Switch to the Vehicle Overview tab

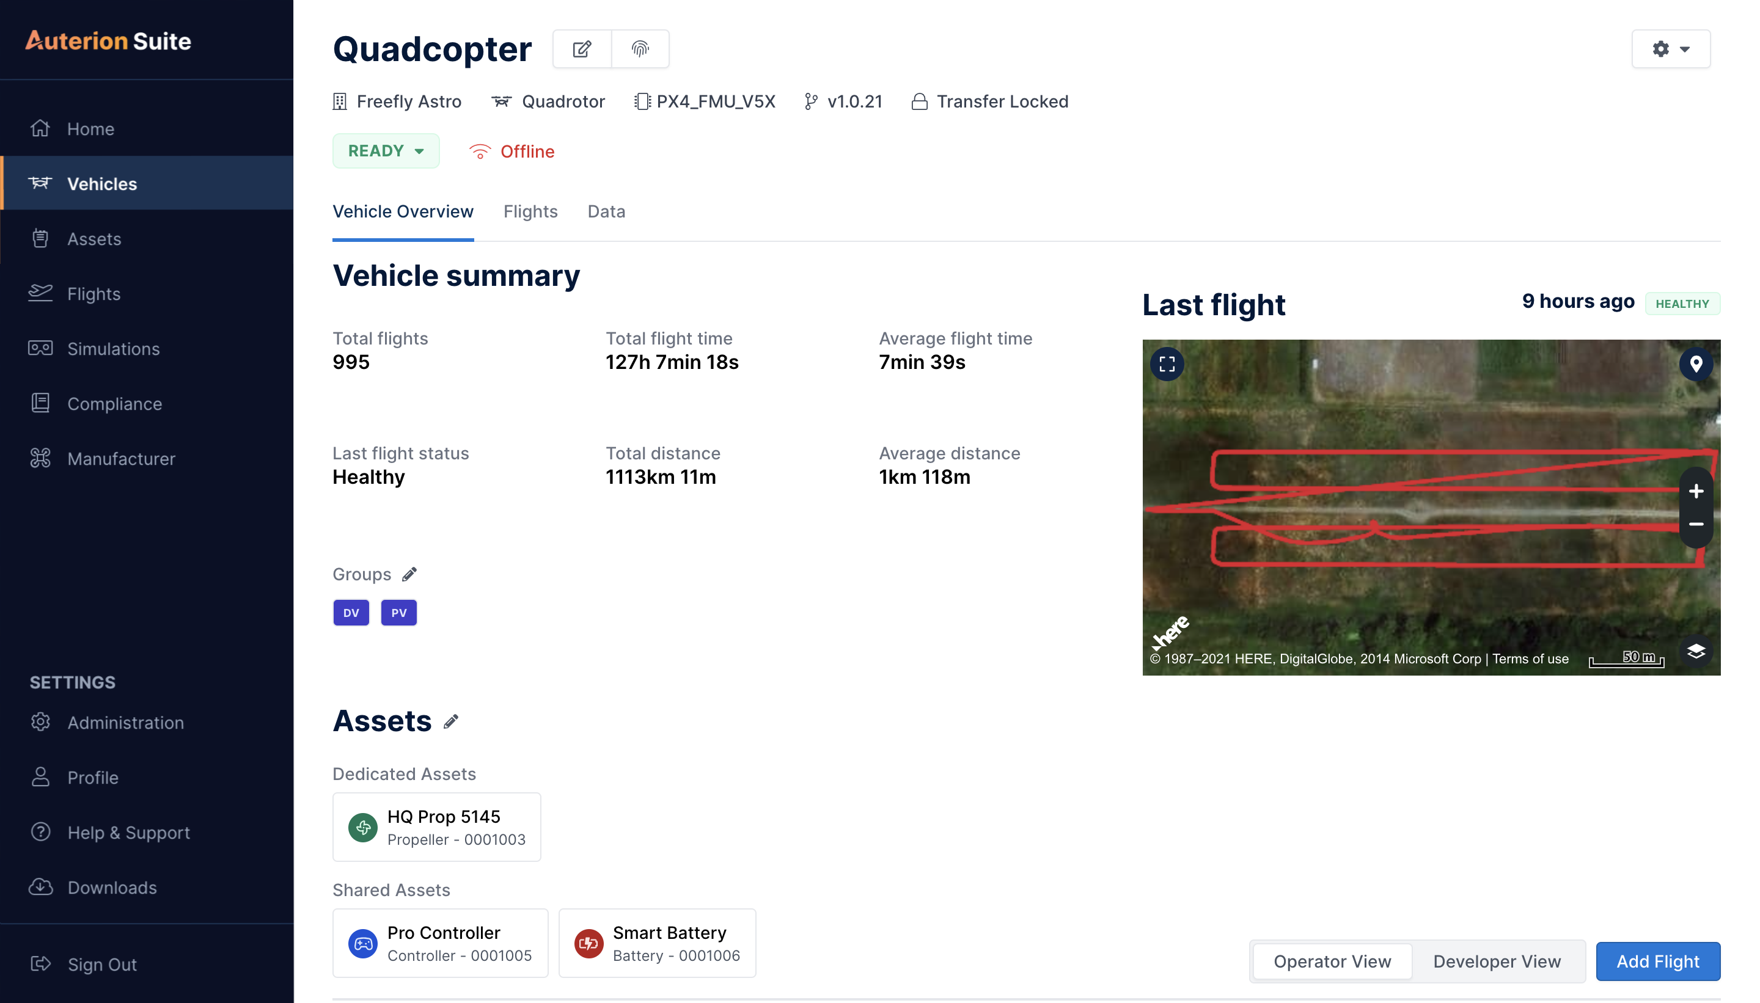tap(403, 211)
